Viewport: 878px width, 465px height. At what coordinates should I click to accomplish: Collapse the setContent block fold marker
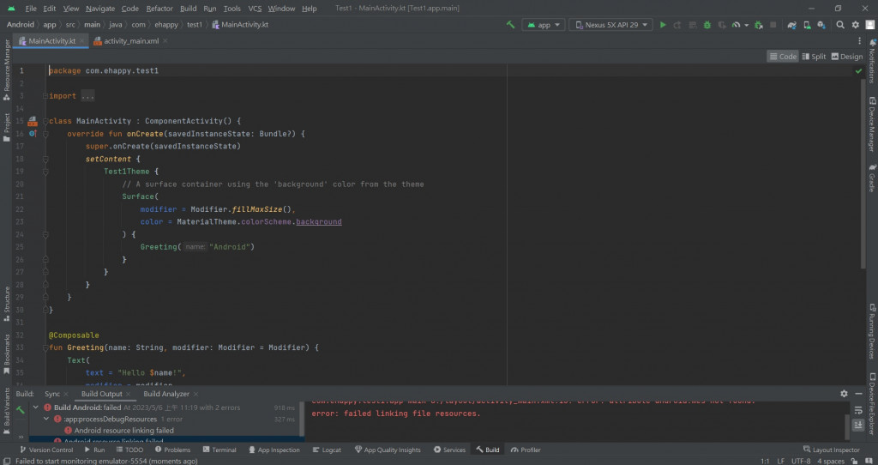(x=45, y=159)
